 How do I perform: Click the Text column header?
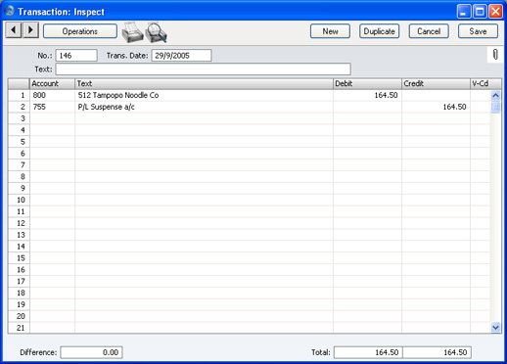point(204,84)
